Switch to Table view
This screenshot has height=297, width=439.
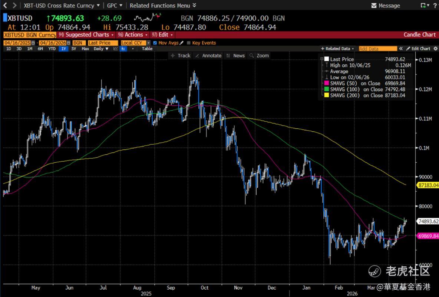pos(147,48)
